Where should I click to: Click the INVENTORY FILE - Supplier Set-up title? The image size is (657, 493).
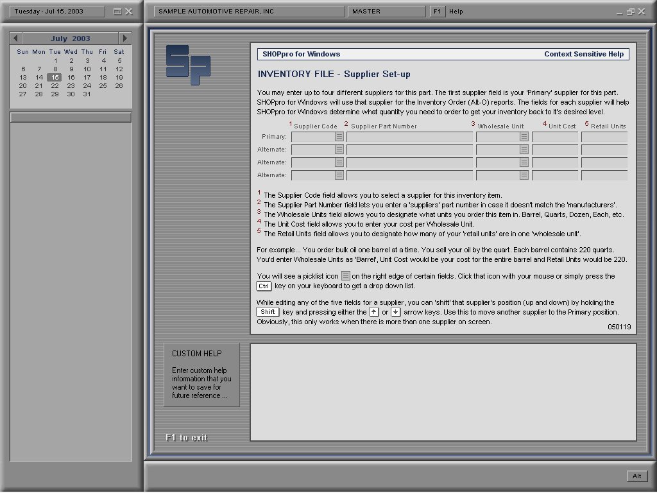point(334,74)
